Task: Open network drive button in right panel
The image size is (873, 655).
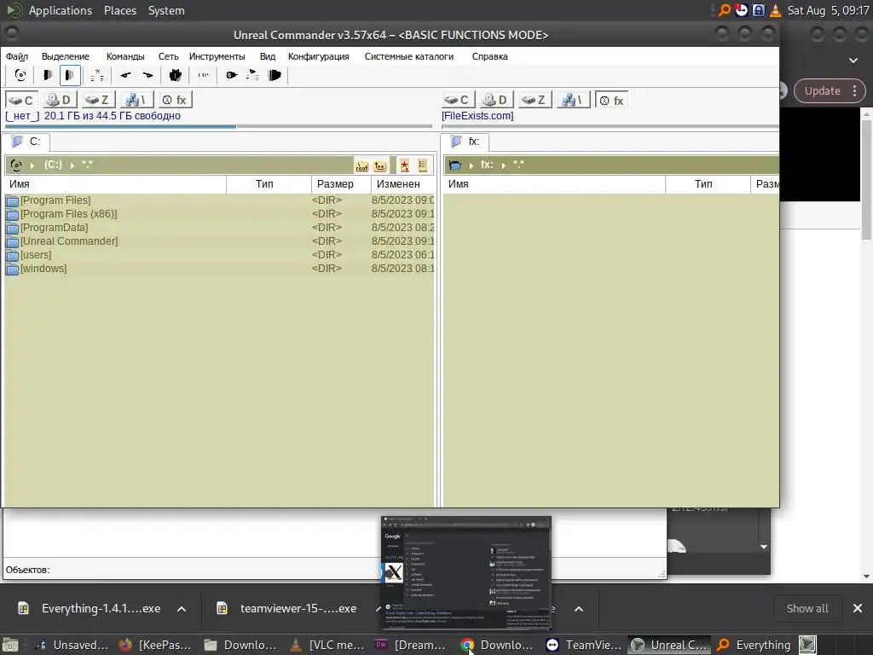Action: tap(573, 100)
